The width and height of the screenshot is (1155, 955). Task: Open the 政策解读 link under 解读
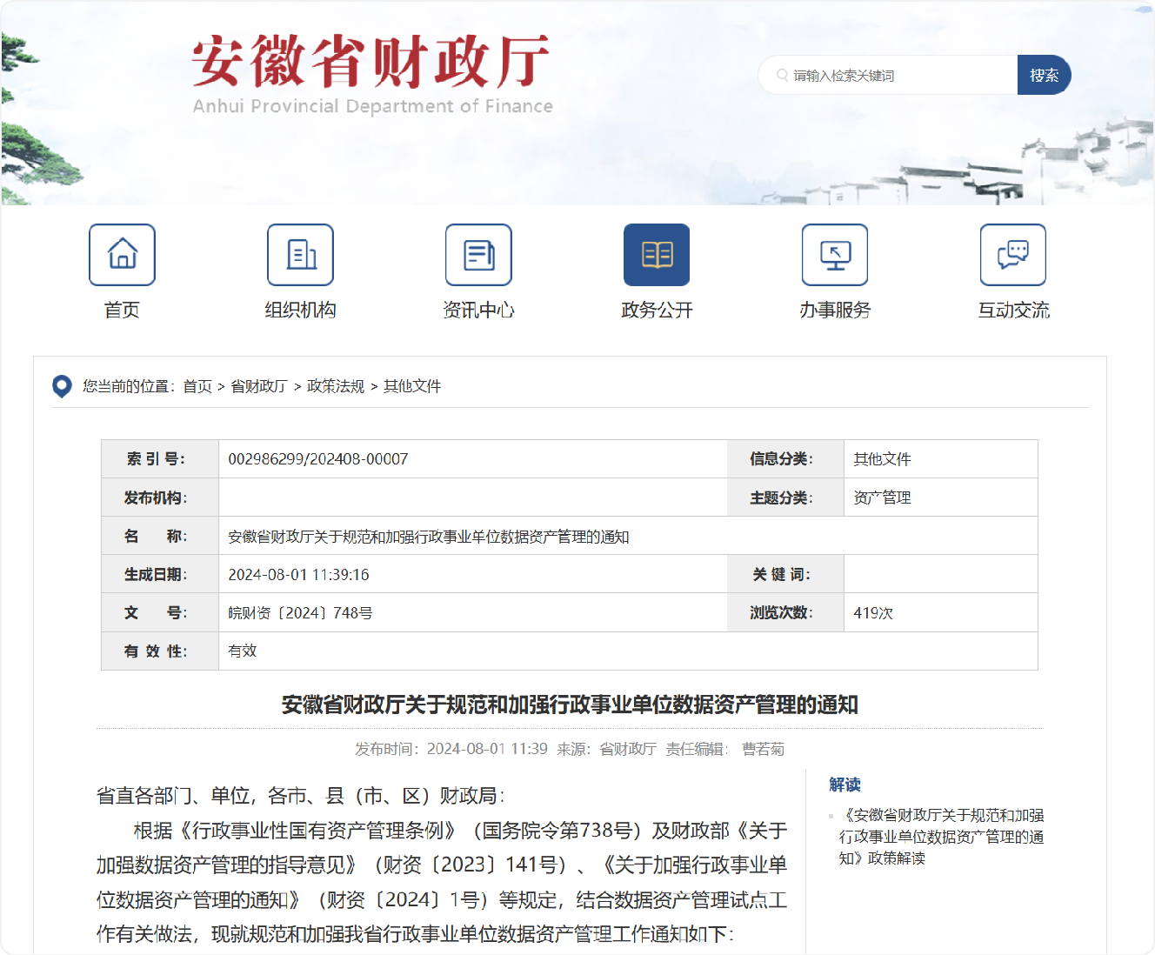pos(941,837)
